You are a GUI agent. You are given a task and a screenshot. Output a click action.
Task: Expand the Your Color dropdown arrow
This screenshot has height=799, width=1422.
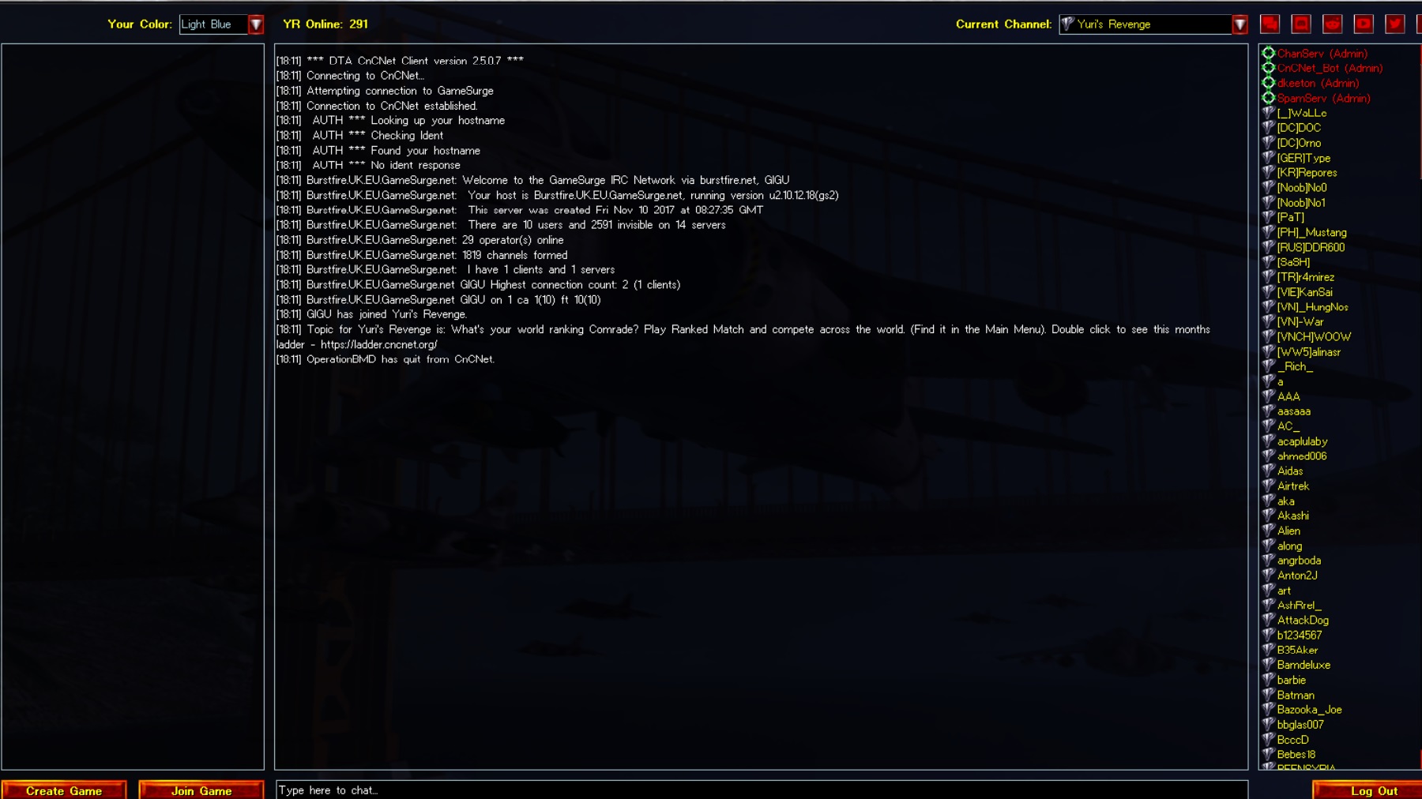256,24
